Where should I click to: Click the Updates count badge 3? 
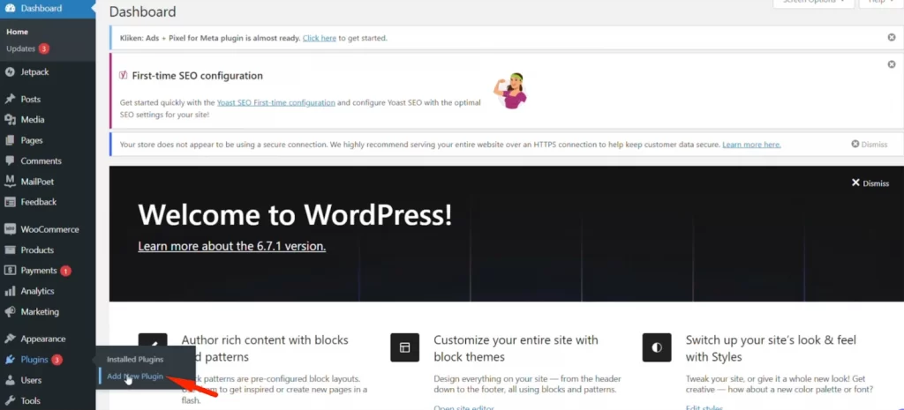tap(44, 49)
